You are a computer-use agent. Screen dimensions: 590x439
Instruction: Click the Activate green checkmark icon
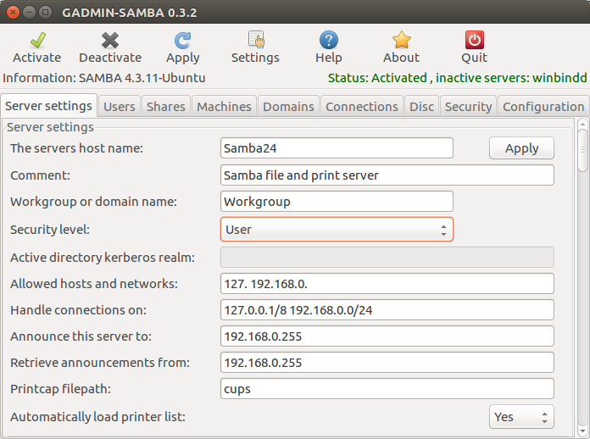pyautogui.click(x=37, y=40)
